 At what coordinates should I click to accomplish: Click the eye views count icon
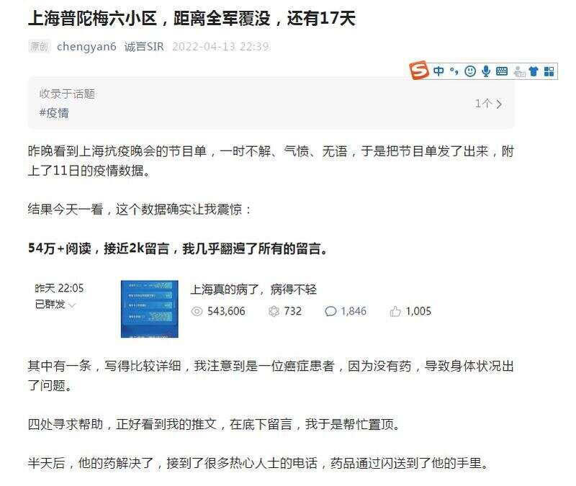coord(197,312)
